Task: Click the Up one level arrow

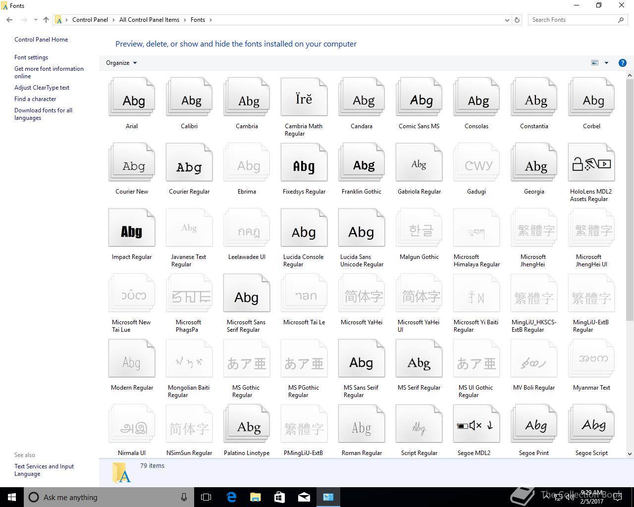Action: coord(46,20)
